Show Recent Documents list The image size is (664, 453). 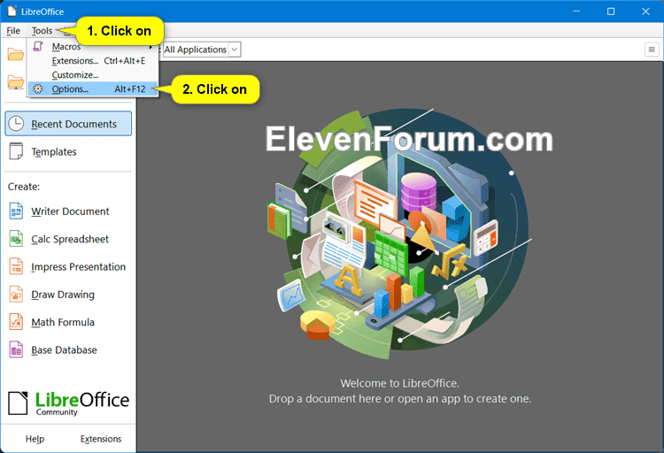coord(68,124)
